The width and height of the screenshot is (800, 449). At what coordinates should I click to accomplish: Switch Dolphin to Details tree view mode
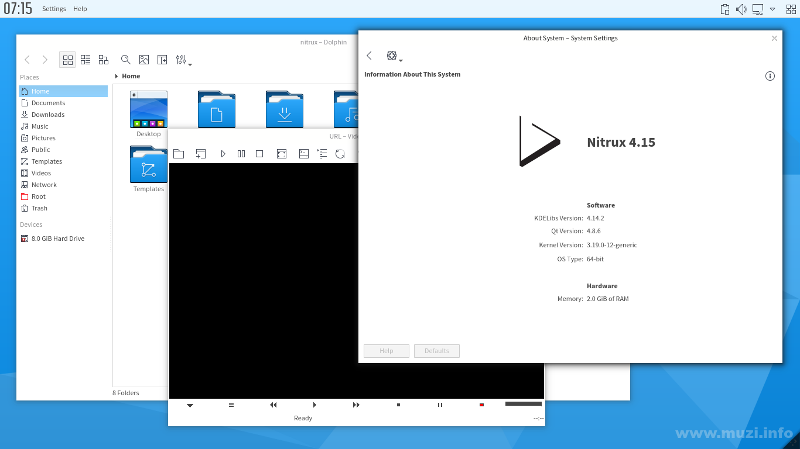[104, 60]
